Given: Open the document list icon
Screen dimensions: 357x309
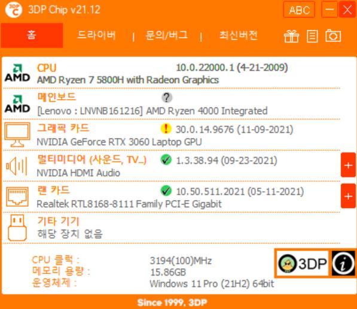Looking at the screenshot, I should coord(312,36).
